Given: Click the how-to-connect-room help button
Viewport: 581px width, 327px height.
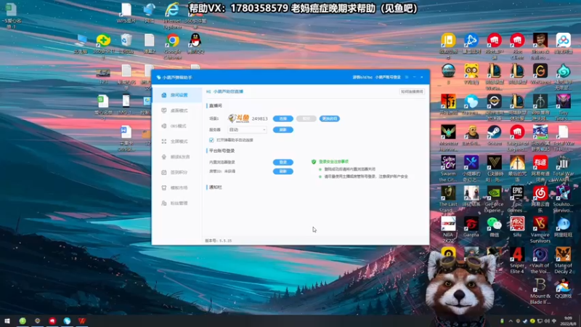Looking at the screenshot, I should pos(412,92).
